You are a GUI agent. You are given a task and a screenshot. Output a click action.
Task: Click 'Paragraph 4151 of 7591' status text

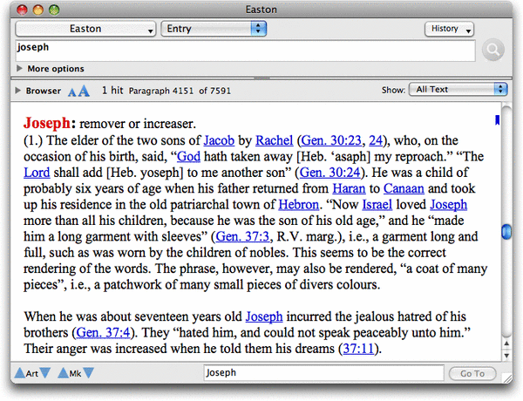[x=180, y=91]
